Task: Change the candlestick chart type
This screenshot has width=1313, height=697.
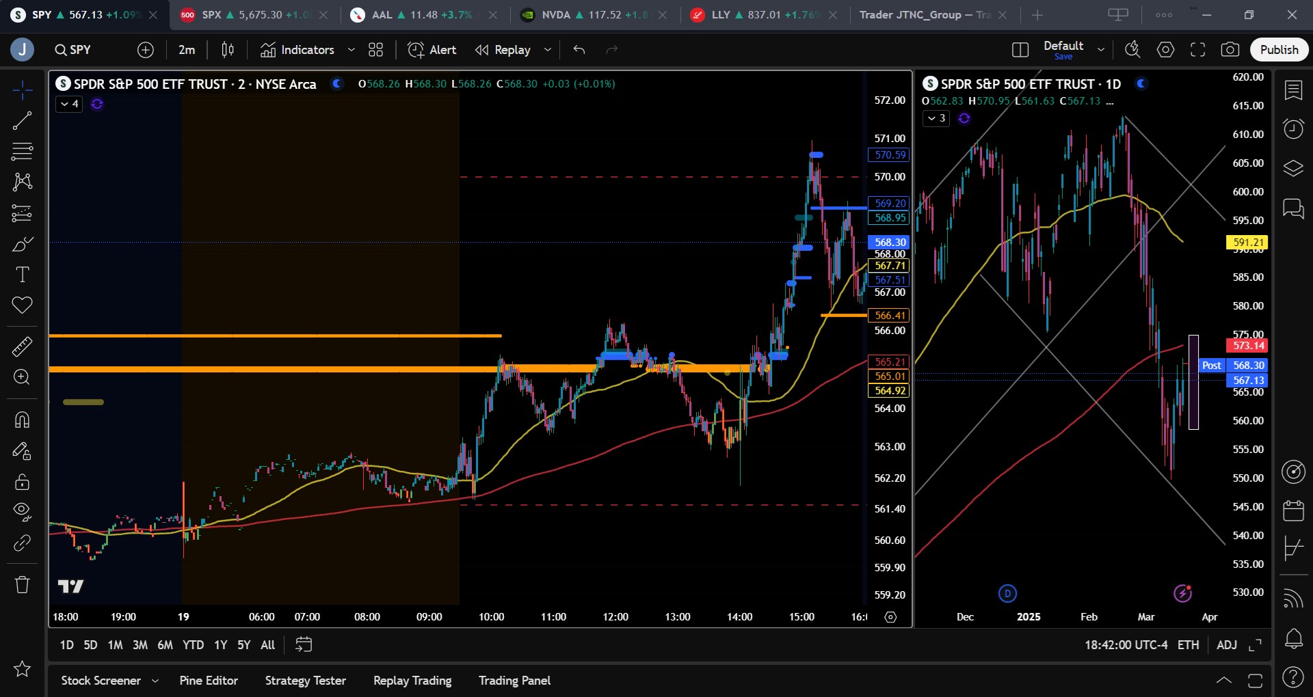Action: coord(228,50)
